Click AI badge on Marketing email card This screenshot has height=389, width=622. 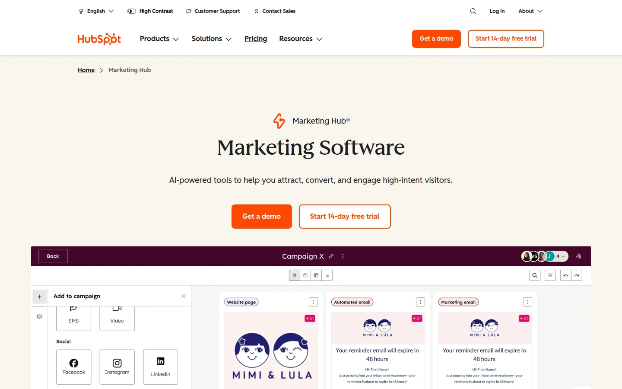click(x=524, y=319)
